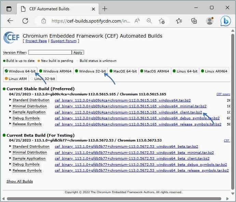Select the Windows ARM64 tab

pyautogui.click(x=55, y=71)
